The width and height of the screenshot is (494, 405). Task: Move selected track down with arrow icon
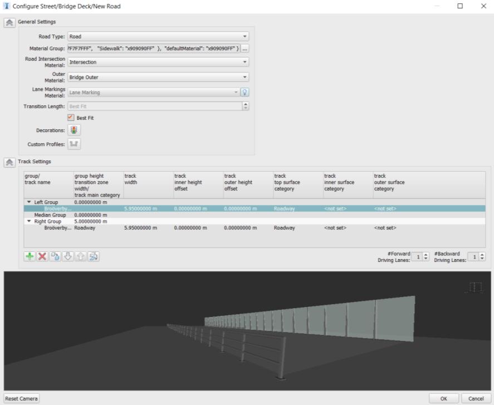pyautogui.click(x=68, y=257)
